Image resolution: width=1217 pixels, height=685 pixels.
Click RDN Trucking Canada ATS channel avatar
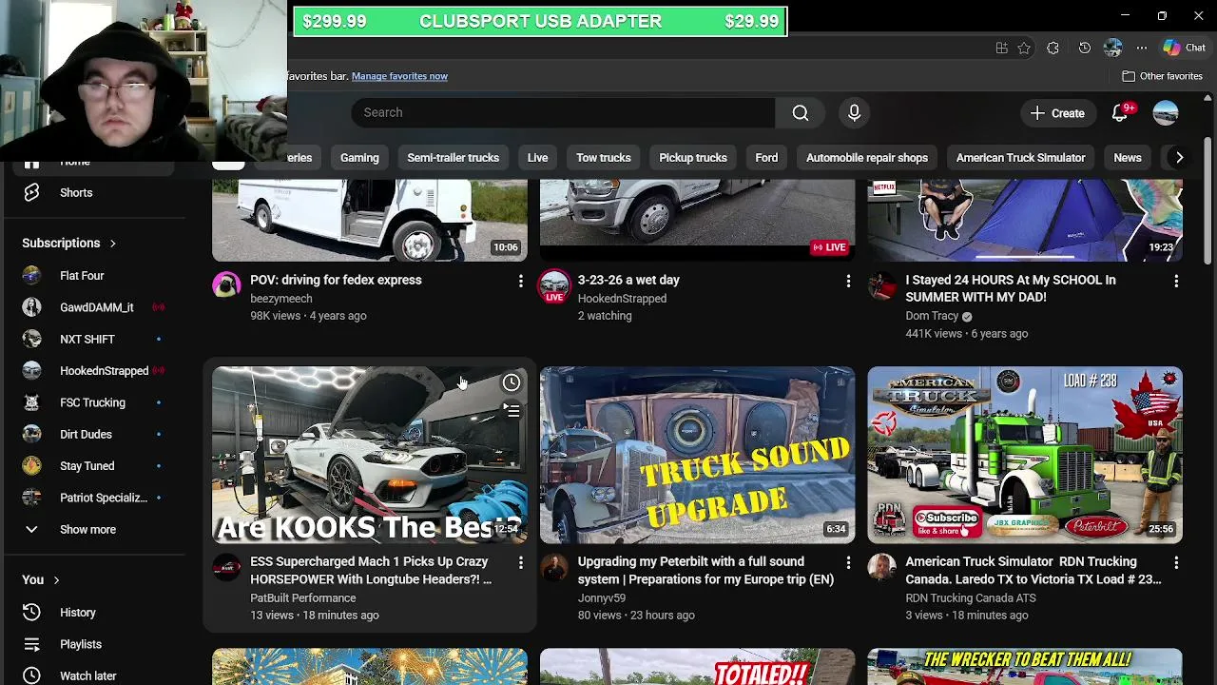pyautogui.click(x=882, y=567)
